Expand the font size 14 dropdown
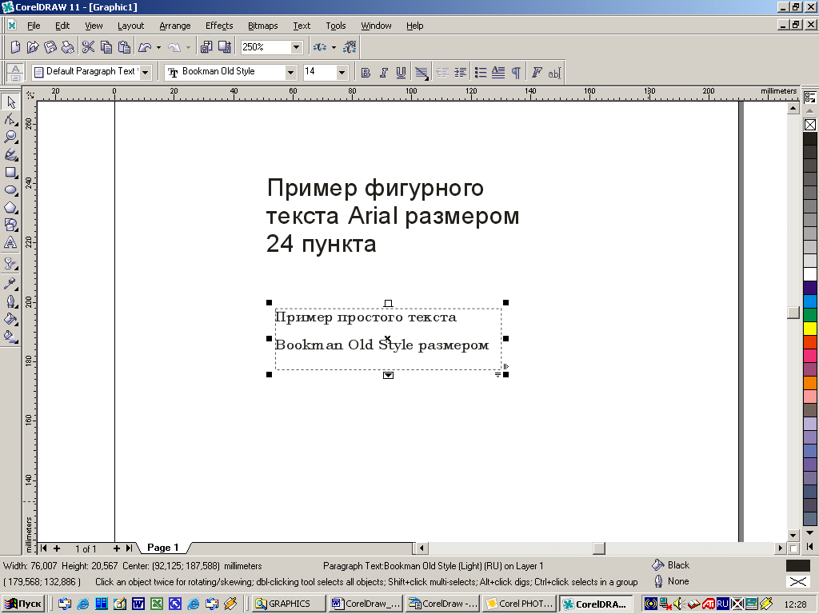The width and height of the screenshot is (819, 614). click(342, 73)
